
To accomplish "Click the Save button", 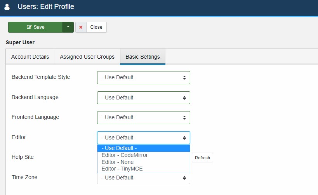I will click(x=35, y=27).
